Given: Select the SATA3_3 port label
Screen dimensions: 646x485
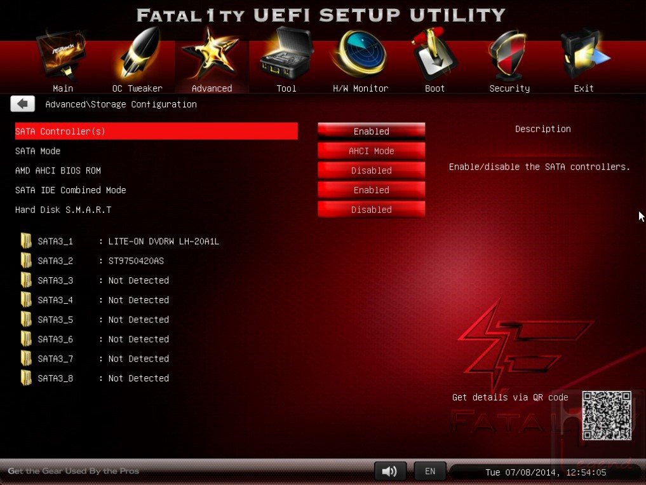Looking at the screenshot, I should [x=55, y=280].
